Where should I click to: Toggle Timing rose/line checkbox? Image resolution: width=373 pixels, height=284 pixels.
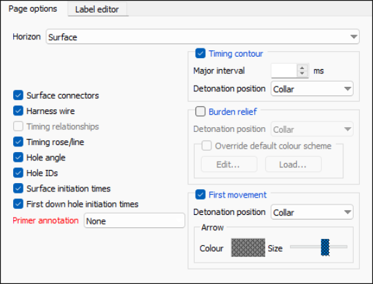(x=18, y=142)
